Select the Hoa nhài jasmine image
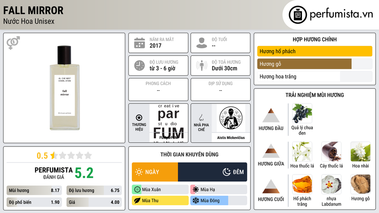 coord(360,152)
